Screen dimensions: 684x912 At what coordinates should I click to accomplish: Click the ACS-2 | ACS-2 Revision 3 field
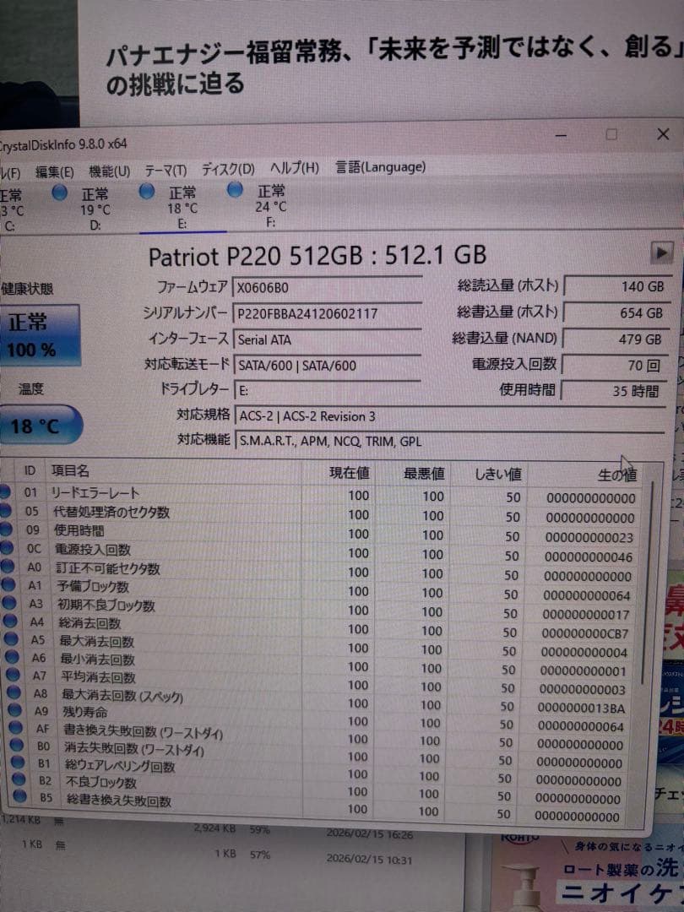[451, 415]
